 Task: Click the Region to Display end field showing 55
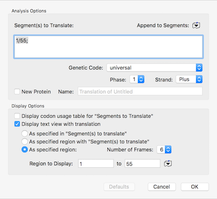[142, 164]
